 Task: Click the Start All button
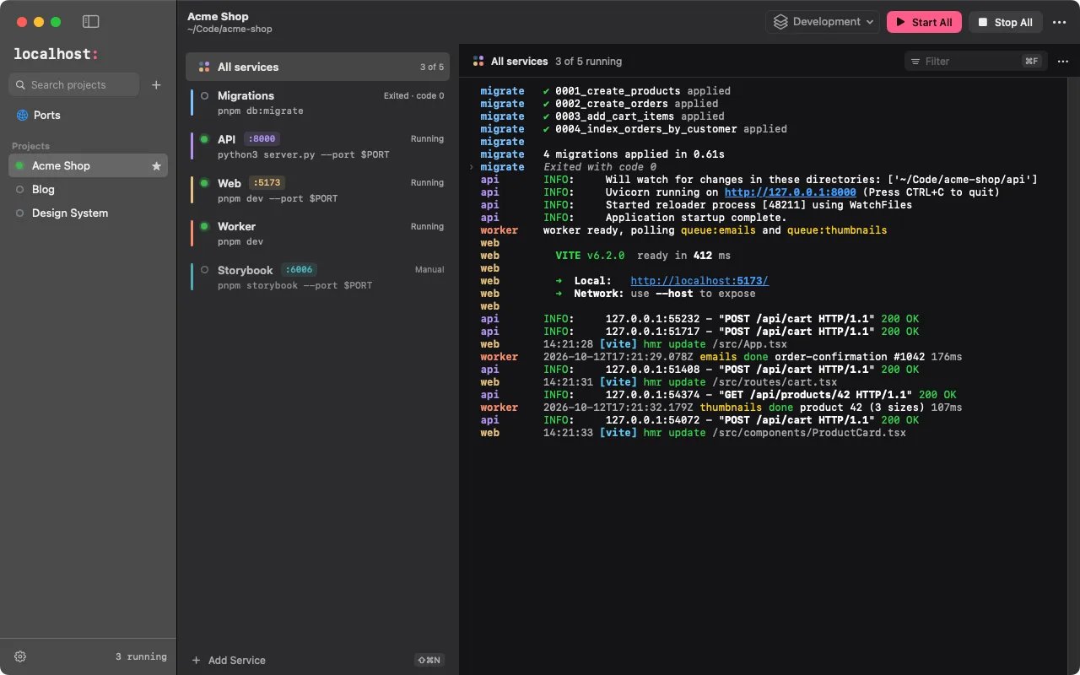(x=925, y=22)
